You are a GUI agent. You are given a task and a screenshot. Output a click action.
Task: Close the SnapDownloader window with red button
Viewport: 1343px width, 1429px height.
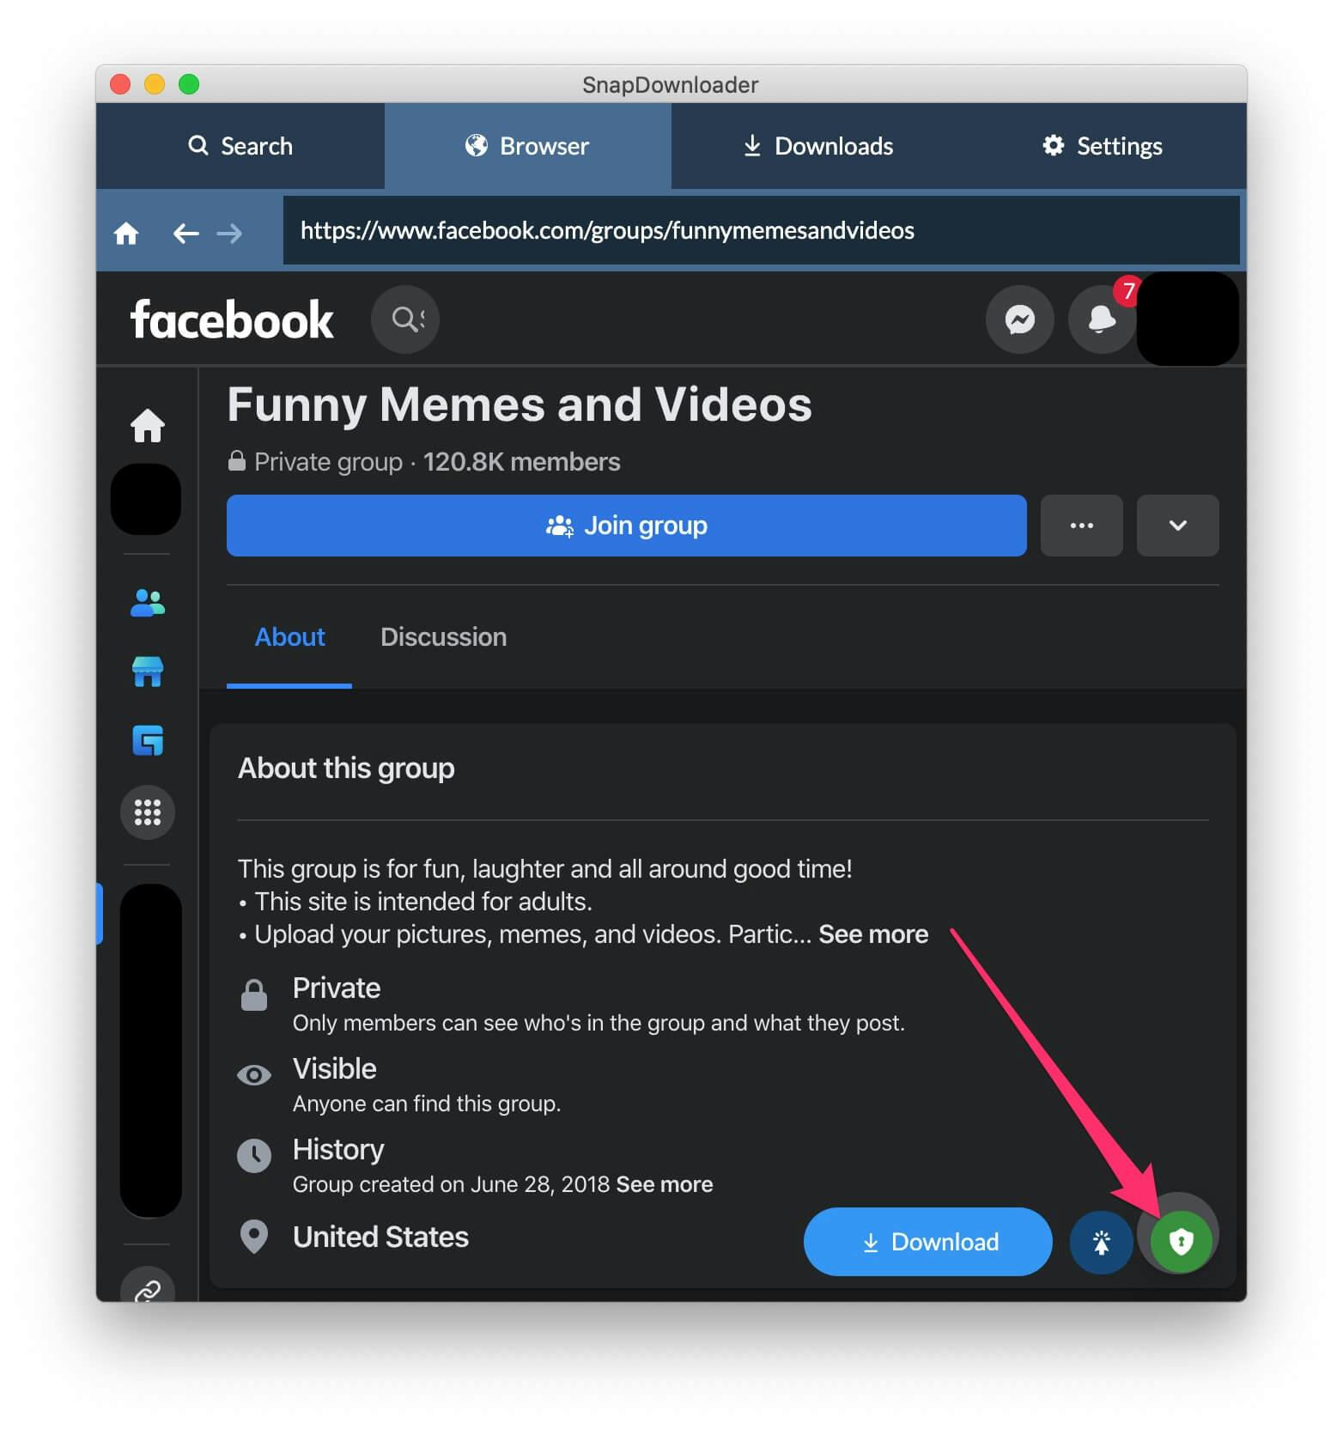pyautogui.click(x=120, y=84)
